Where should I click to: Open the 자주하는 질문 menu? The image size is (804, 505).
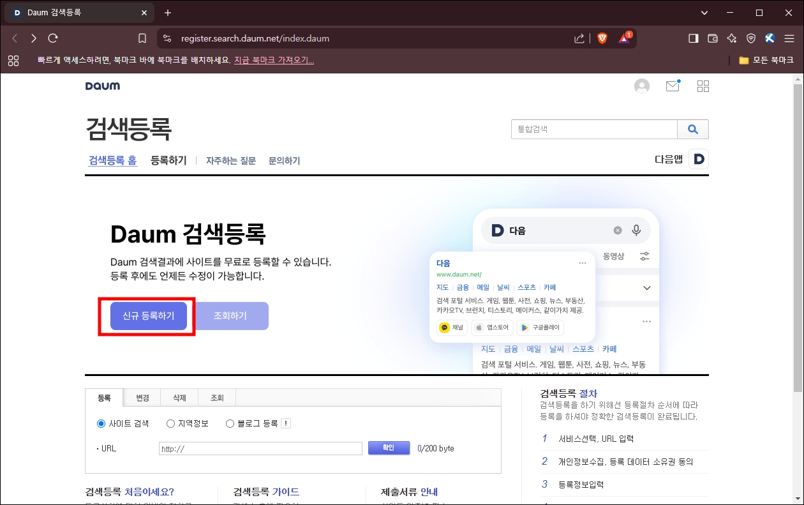pos(231,161)
